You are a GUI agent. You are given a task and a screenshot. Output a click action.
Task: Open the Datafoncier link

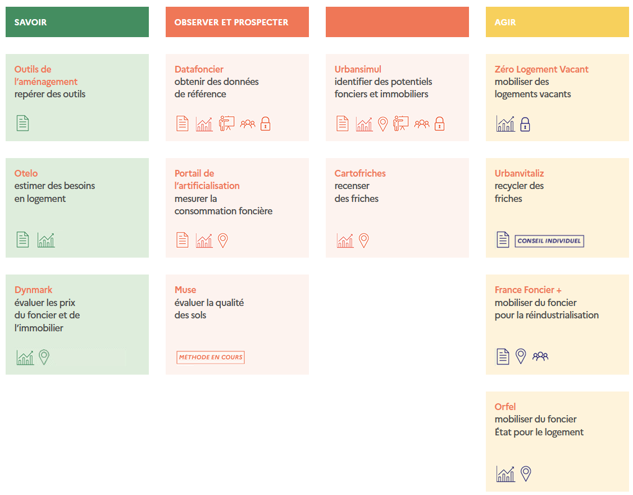click(199, 69)
